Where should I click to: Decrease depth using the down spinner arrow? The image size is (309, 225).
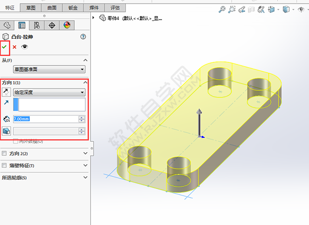[x=82, y=121]
